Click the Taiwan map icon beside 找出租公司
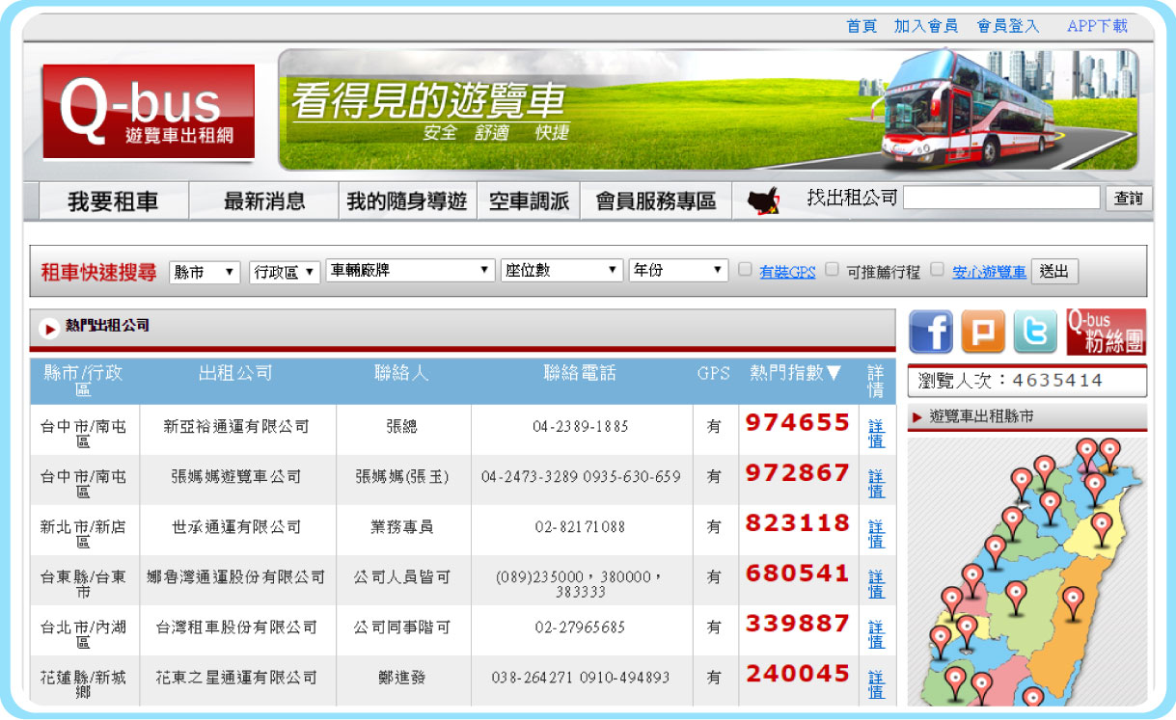1176x720 pixels. tap(763, 200)
